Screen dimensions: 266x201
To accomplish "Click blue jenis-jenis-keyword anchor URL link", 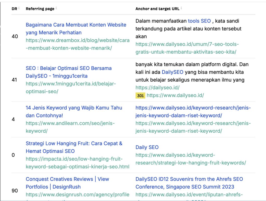I will (x=193, y=112).
